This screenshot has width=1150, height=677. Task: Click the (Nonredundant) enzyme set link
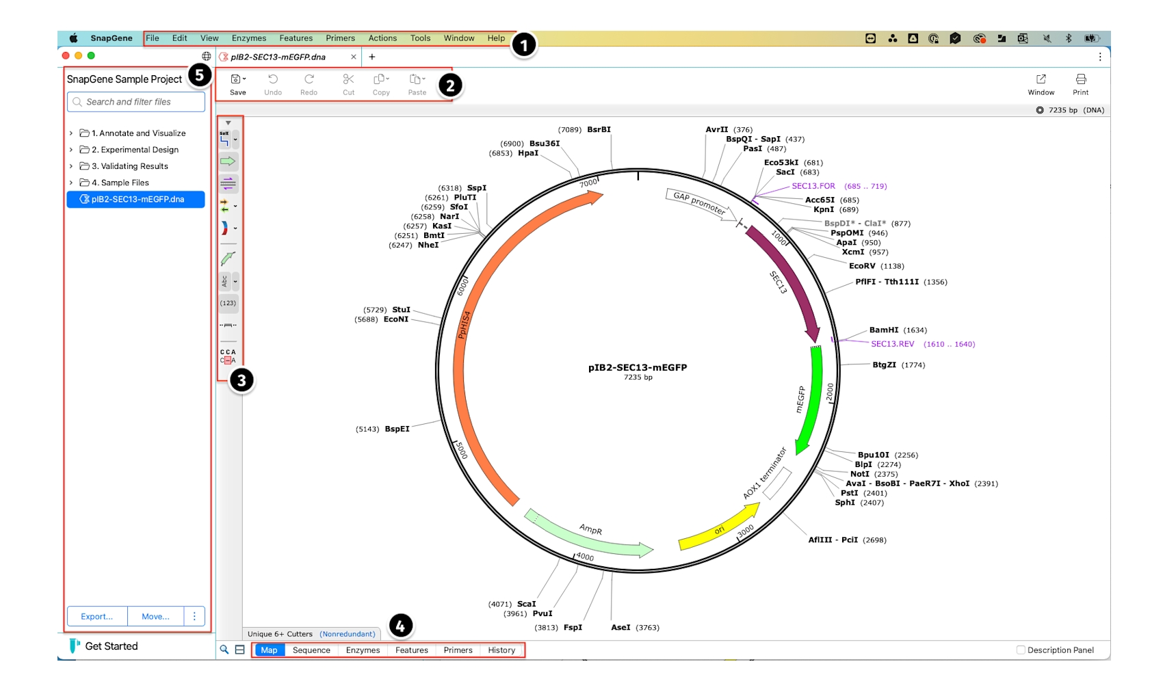pos(348,634)
